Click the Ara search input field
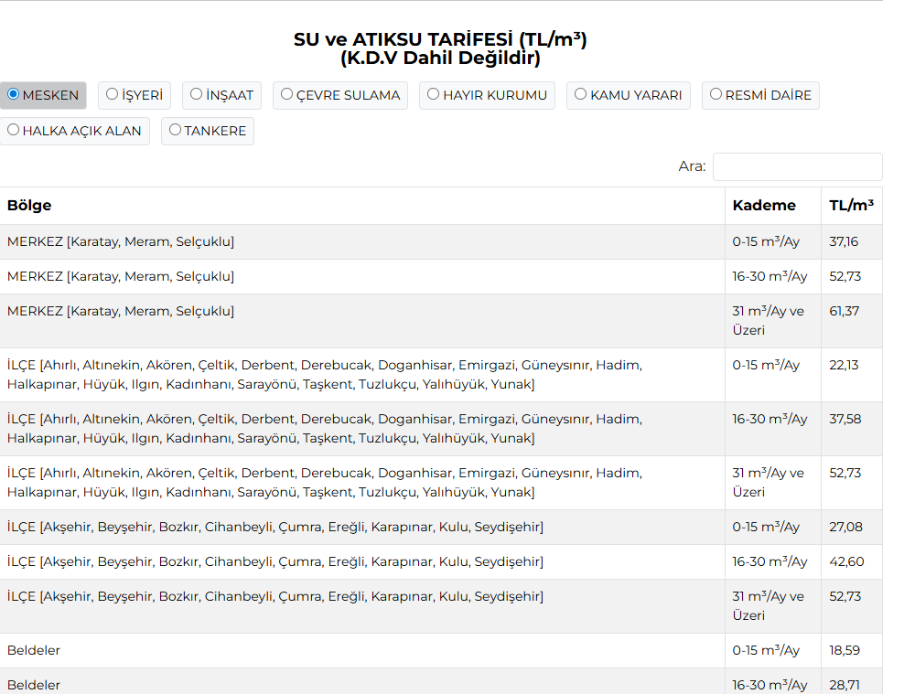Image resolution: width=915 pixels, height=694 pixels. tap(797, 166)
